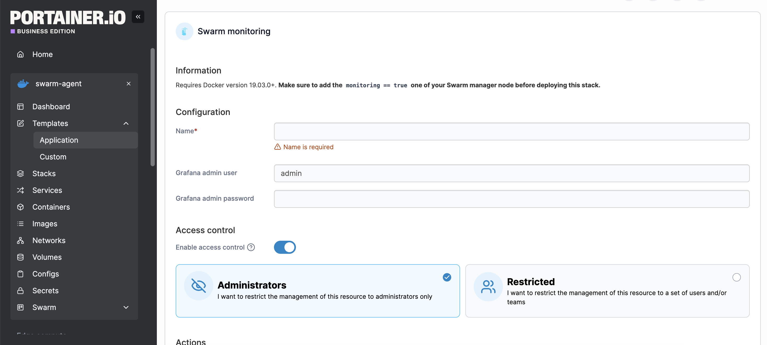Image resolution: width=767 pixels, height=345 pixels.
Task: Select the Restricted radio option
Action: (736, 277)
